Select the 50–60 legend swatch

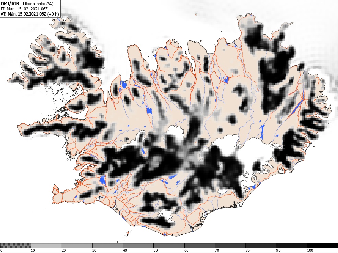point(169,246)
